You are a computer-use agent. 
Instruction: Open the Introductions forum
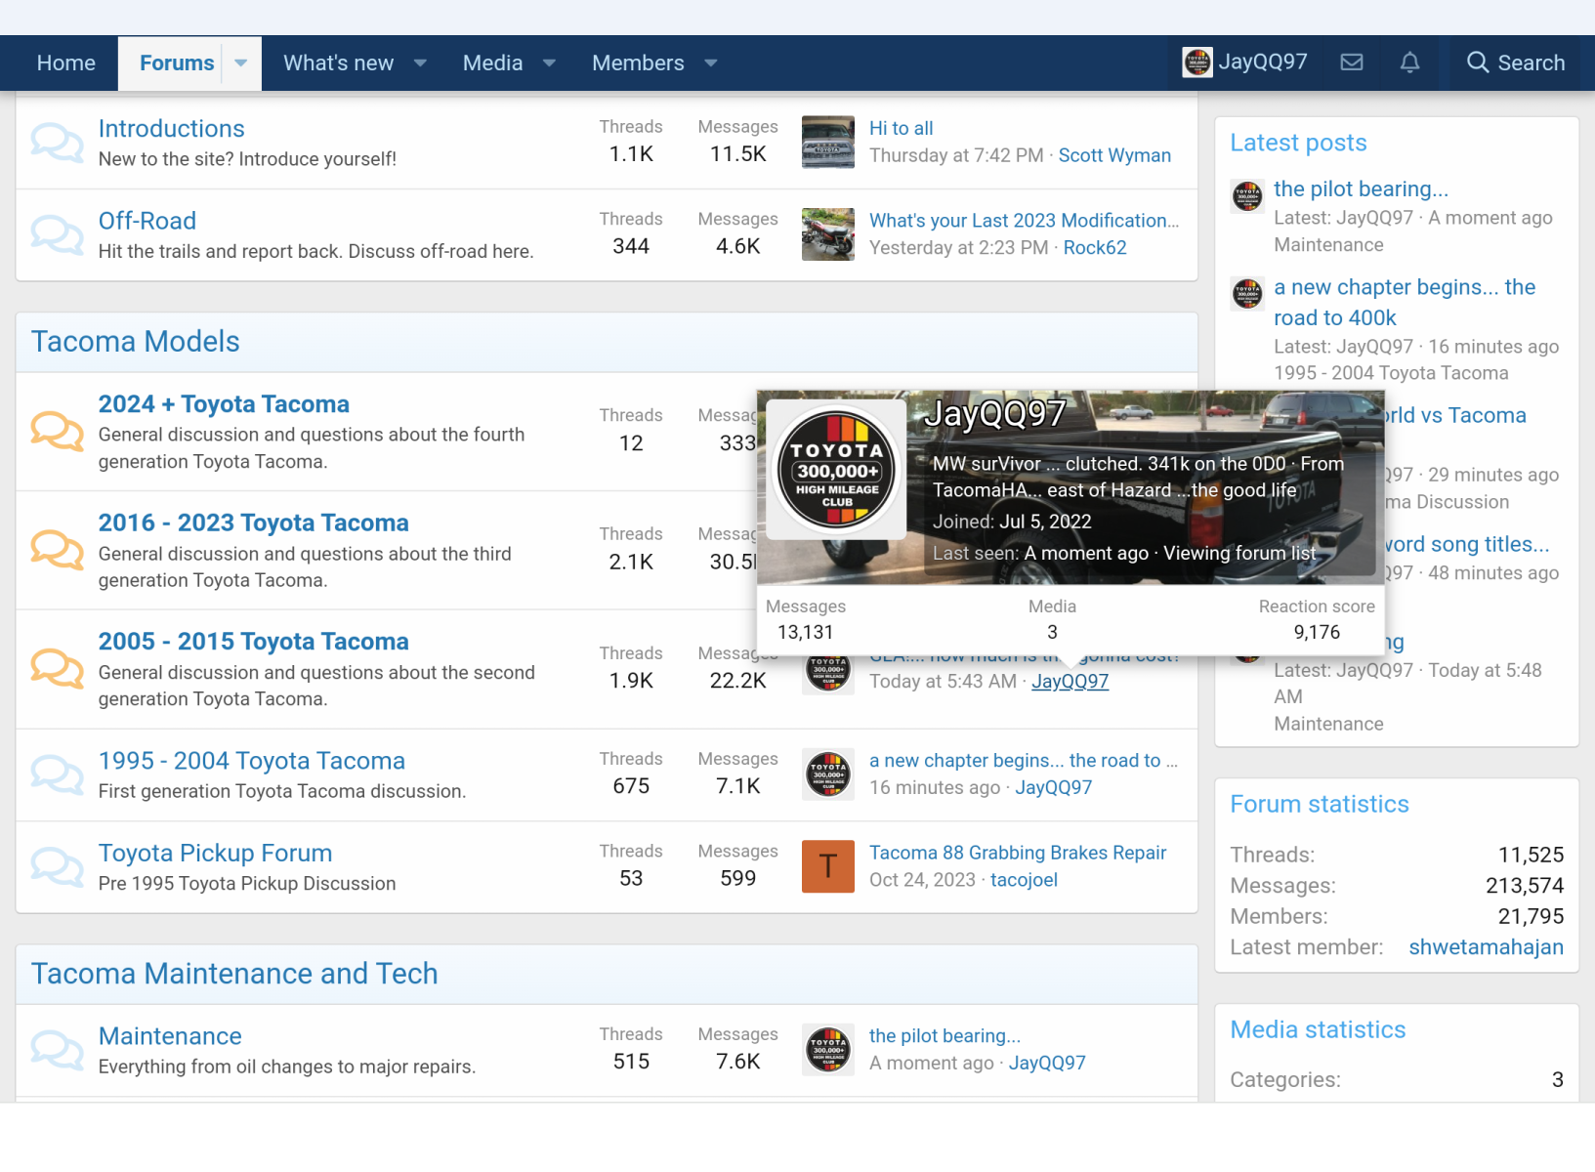[171, 129]
